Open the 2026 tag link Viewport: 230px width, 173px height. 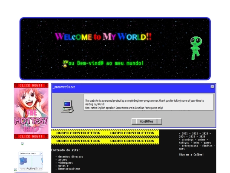click(x=202, y=137)
